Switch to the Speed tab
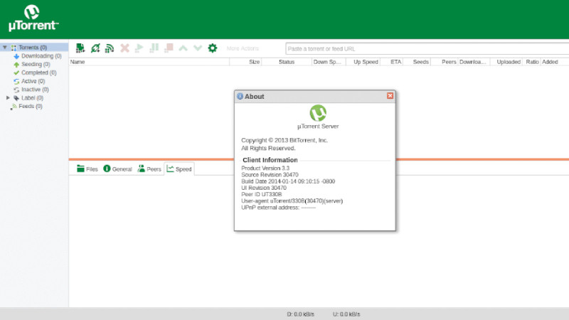The height and width of the screenshot is (320, 569). [x=179, y=169]
